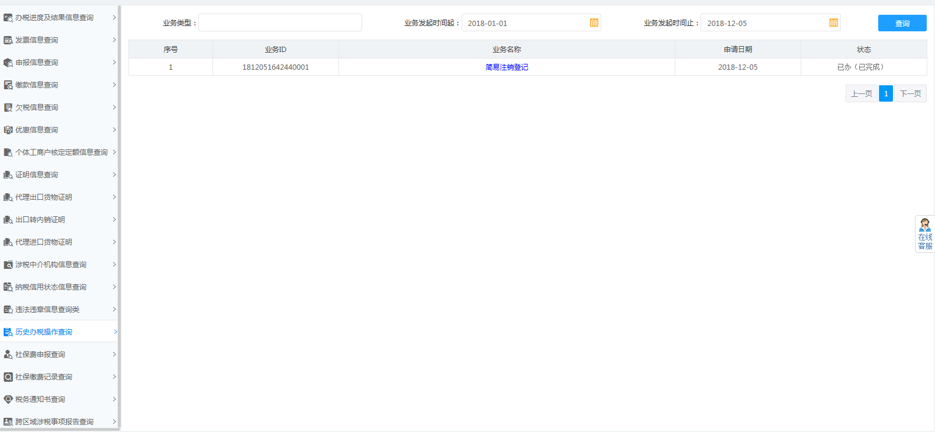Expand 办税进度及结果信息查询 chevron
Image resolution: width=935 pixels, height=432 pixels.
click(x=114, y=18)
